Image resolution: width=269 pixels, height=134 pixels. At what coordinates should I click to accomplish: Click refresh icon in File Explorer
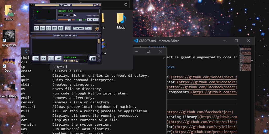click(x=126, y=4)
